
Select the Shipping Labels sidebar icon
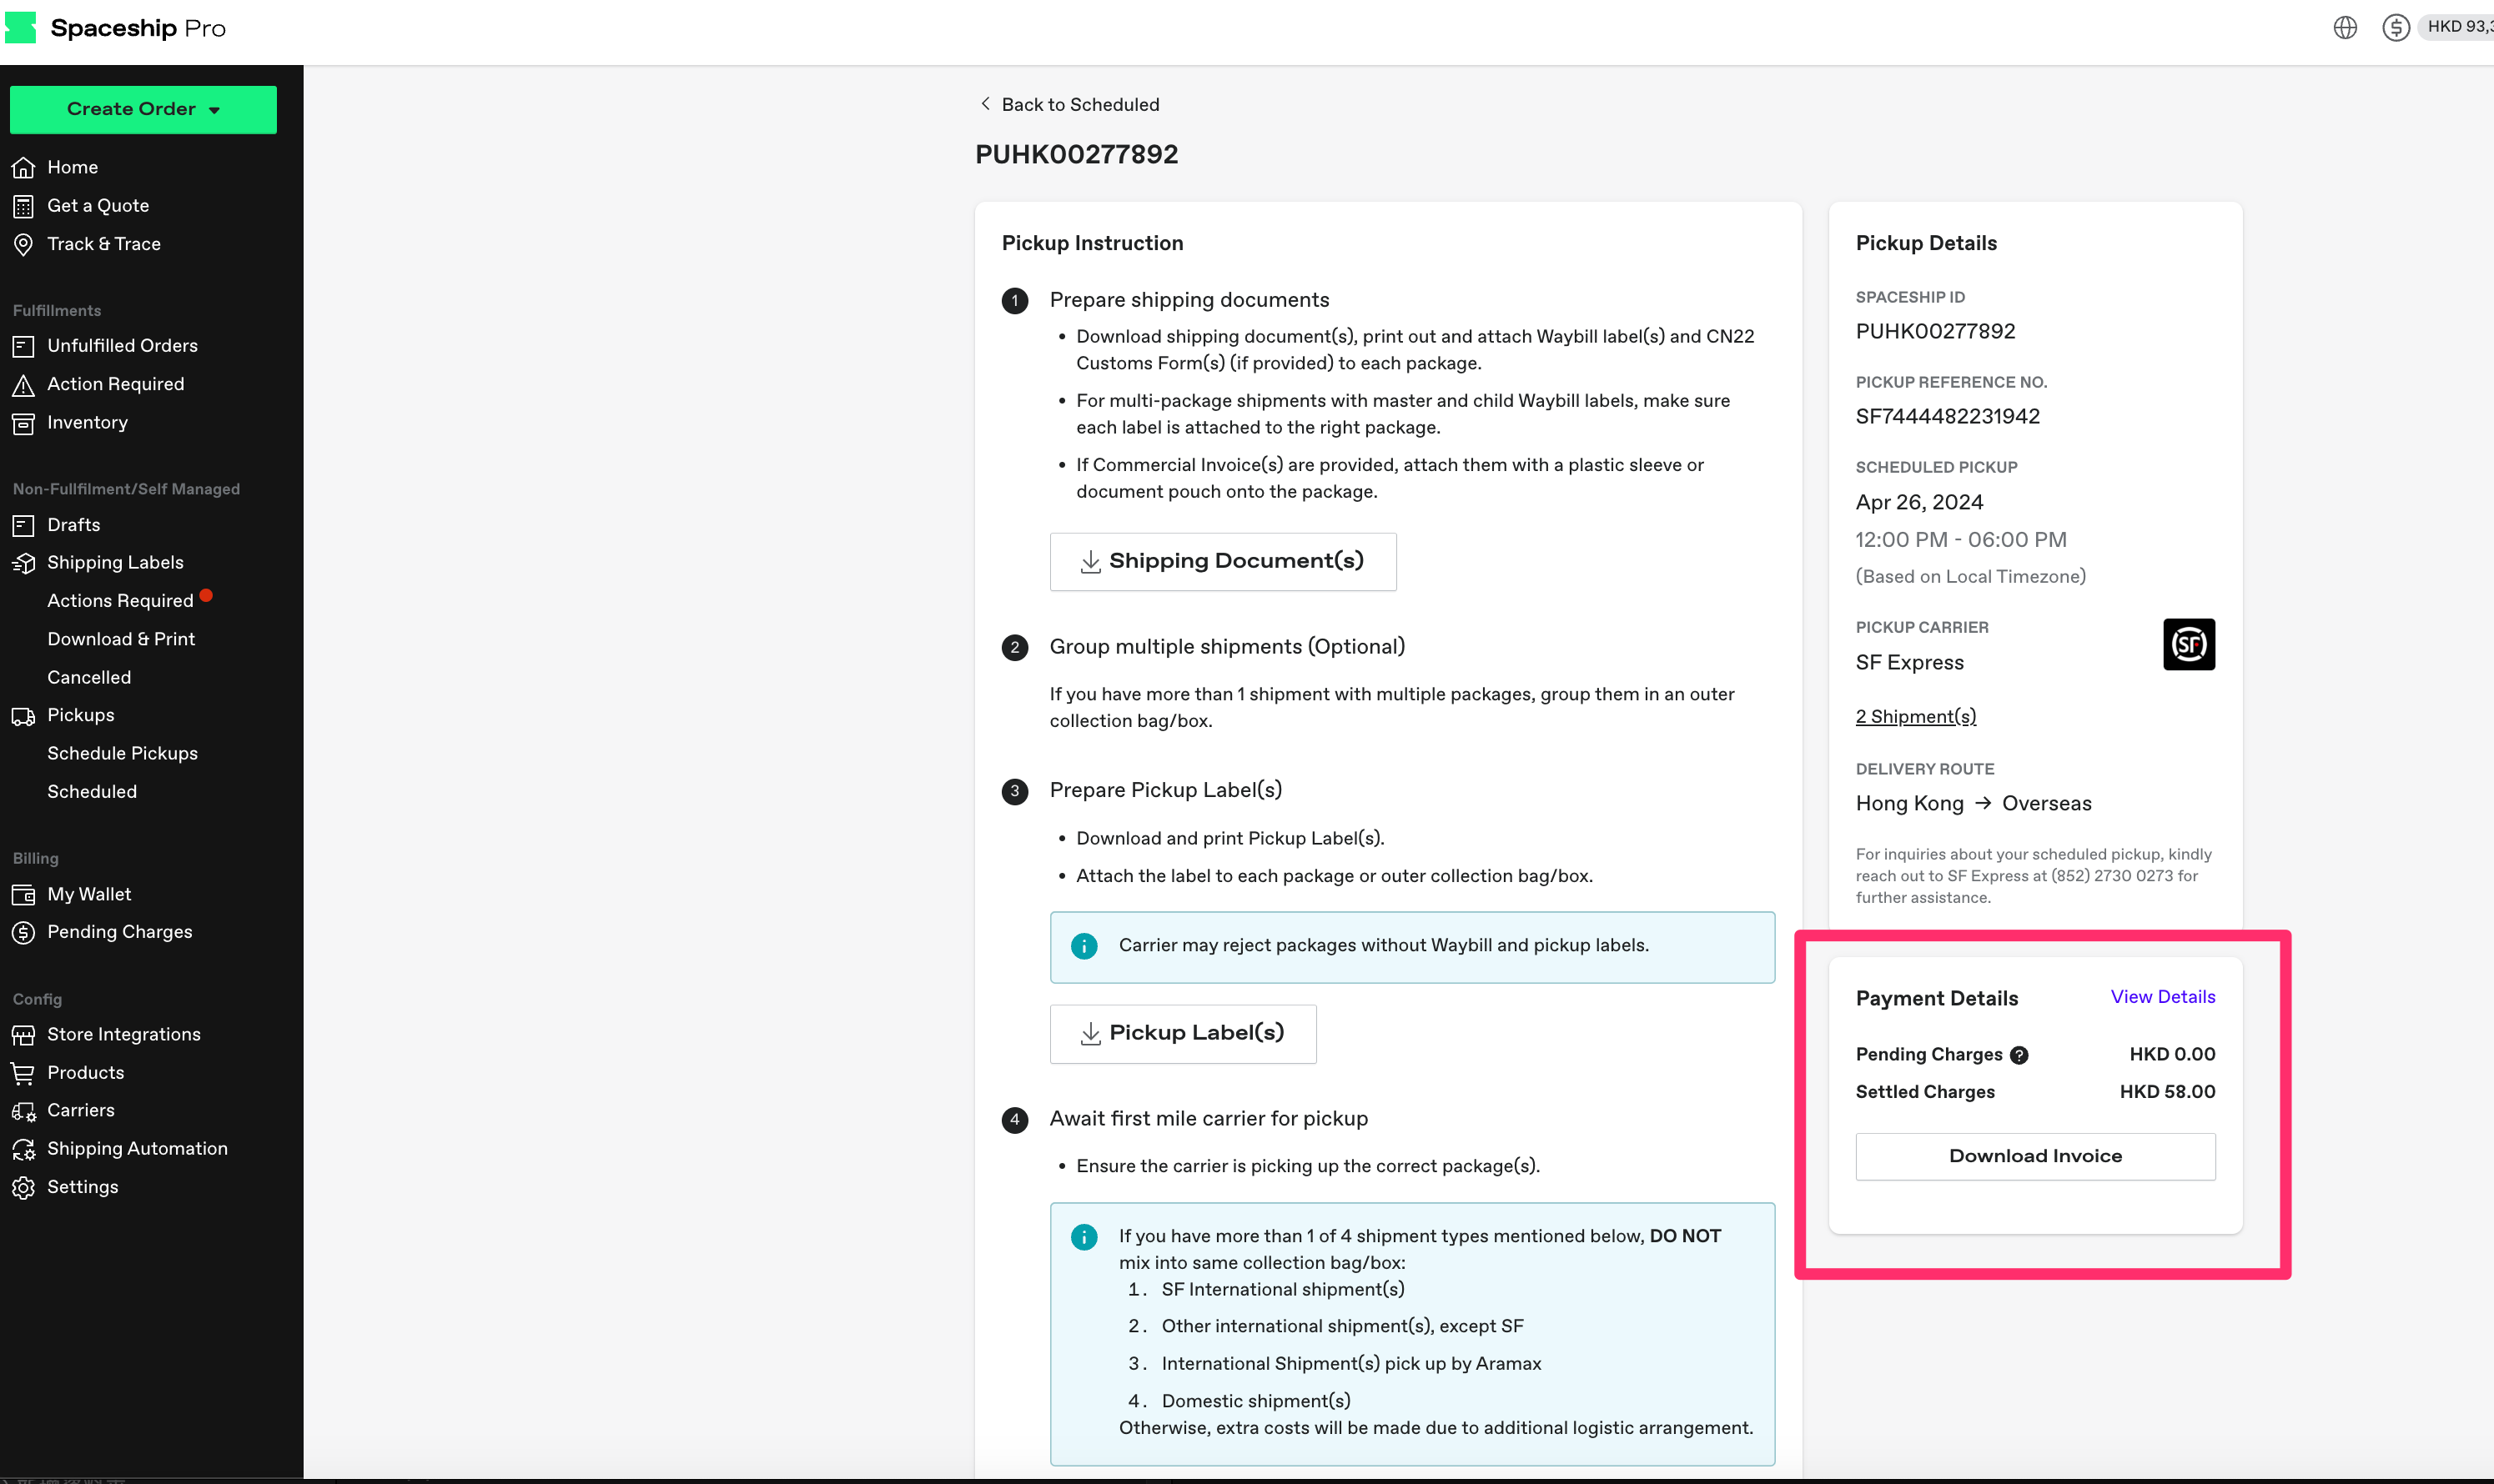point(25,562)
